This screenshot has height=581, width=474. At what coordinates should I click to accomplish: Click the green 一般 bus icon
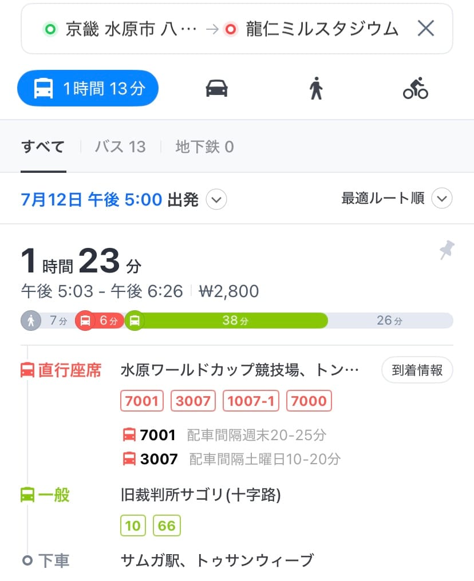[27, 495]
